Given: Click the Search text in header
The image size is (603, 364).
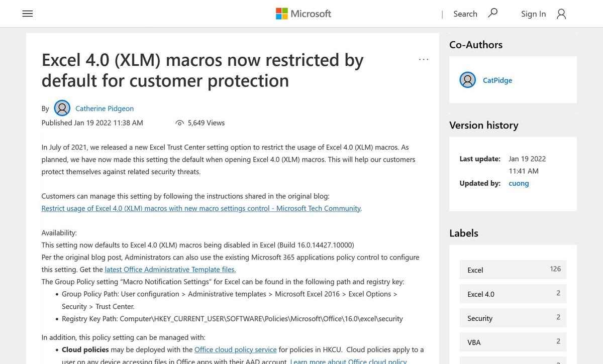Looking at the screenshot, I should pos(465,14).
